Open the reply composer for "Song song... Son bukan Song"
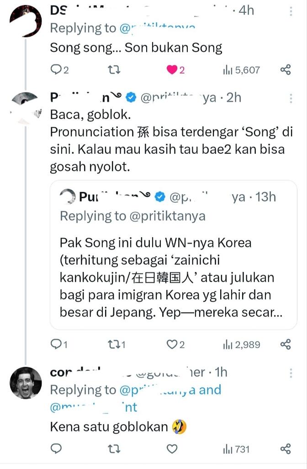Viewport: 307px width, 469px height. coord(56,69)
